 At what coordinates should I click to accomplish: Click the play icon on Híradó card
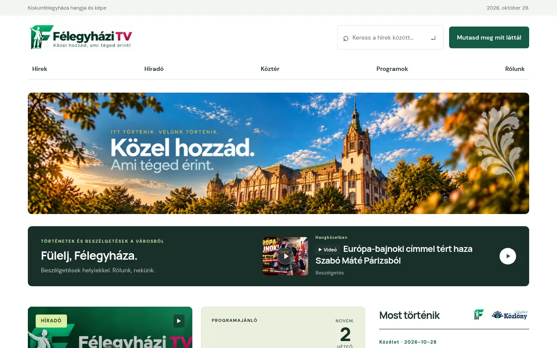(179, 321)
